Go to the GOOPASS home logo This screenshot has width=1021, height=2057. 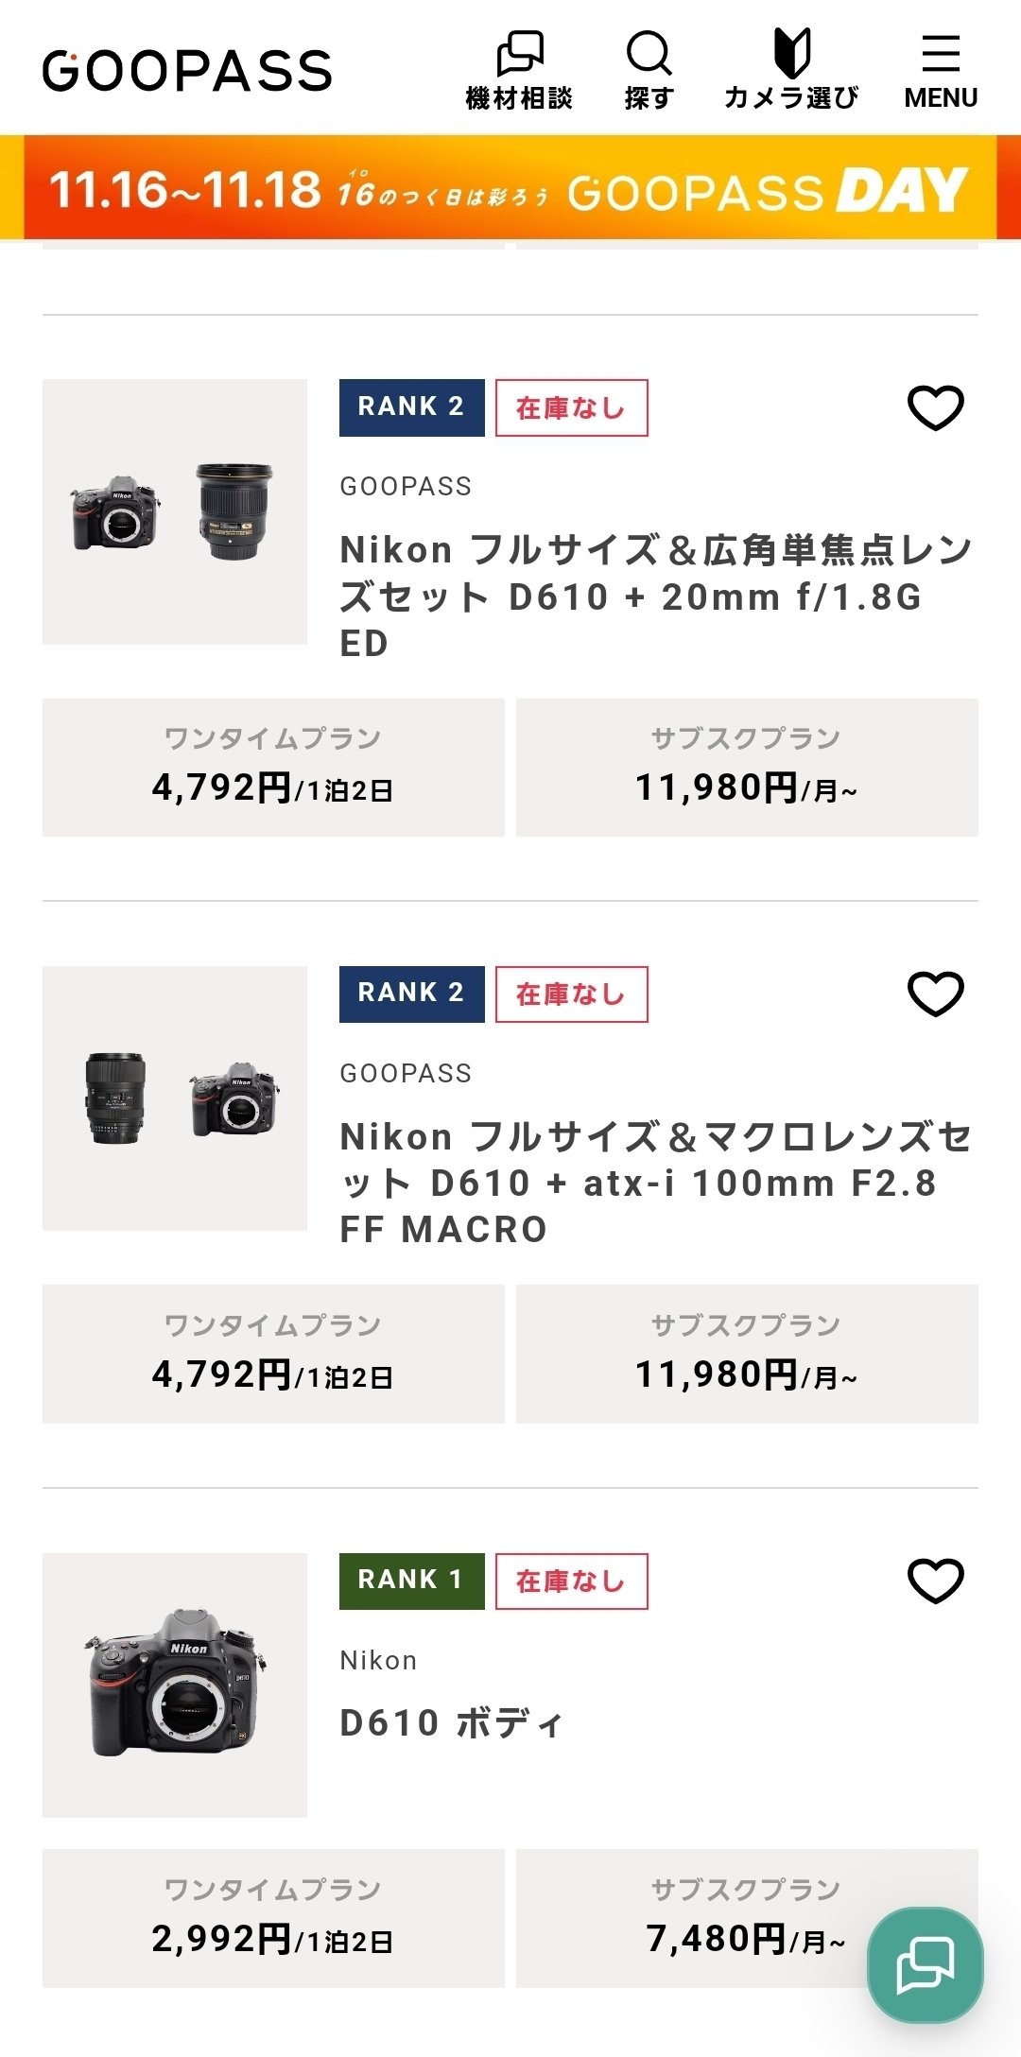pyautogui.click(x=187, y=71)
